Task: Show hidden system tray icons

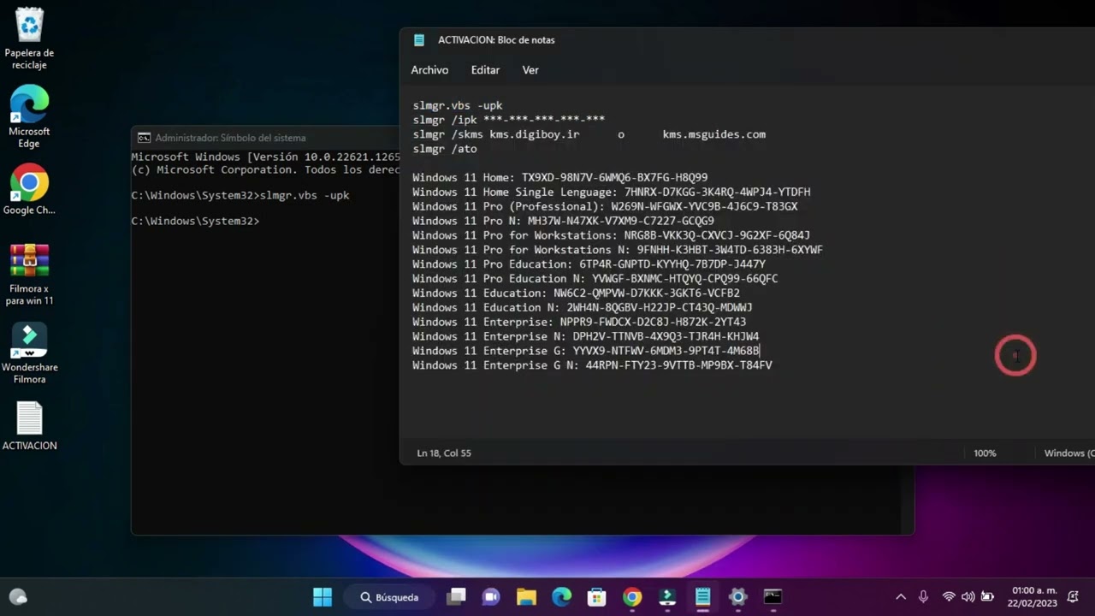Action: [x=901, y=597]
